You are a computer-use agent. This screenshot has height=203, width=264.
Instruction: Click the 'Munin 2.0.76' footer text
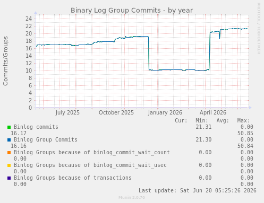pos(132,198)
